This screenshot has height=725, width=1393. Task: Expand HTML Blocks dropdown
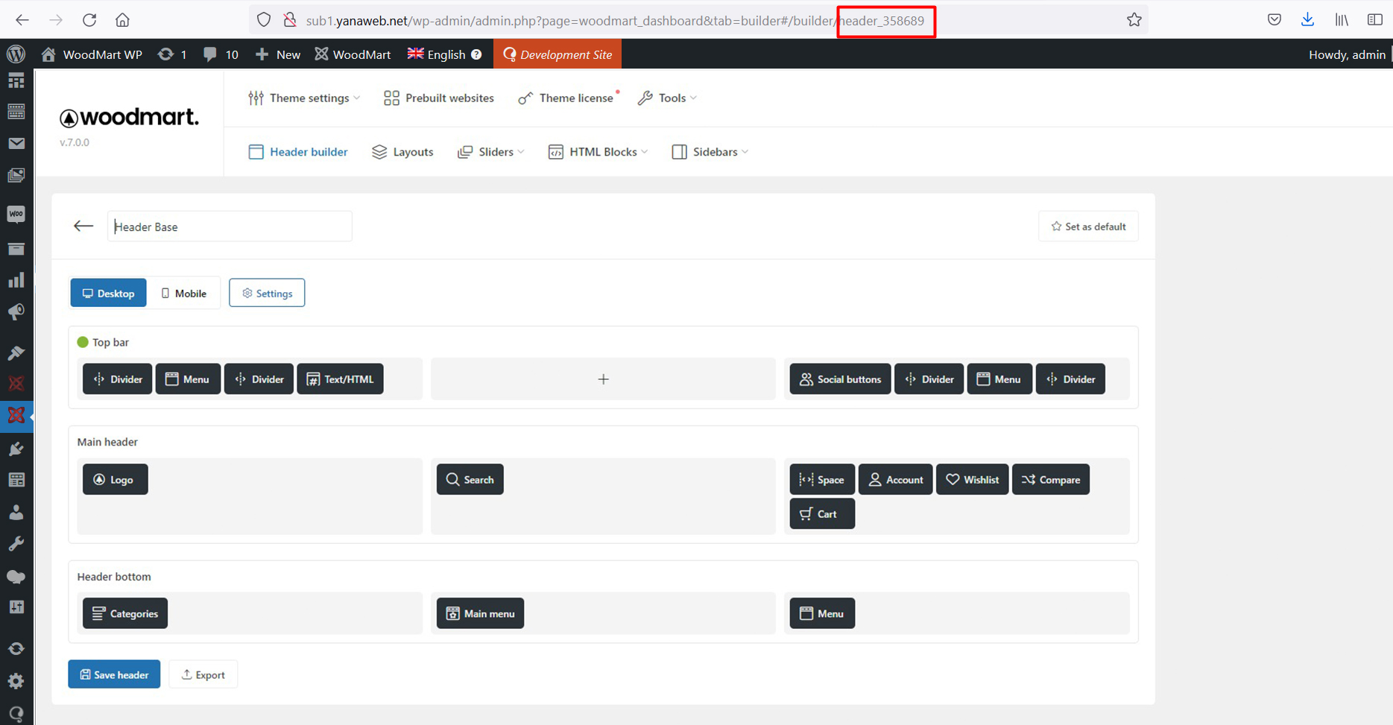pos(598,152)
